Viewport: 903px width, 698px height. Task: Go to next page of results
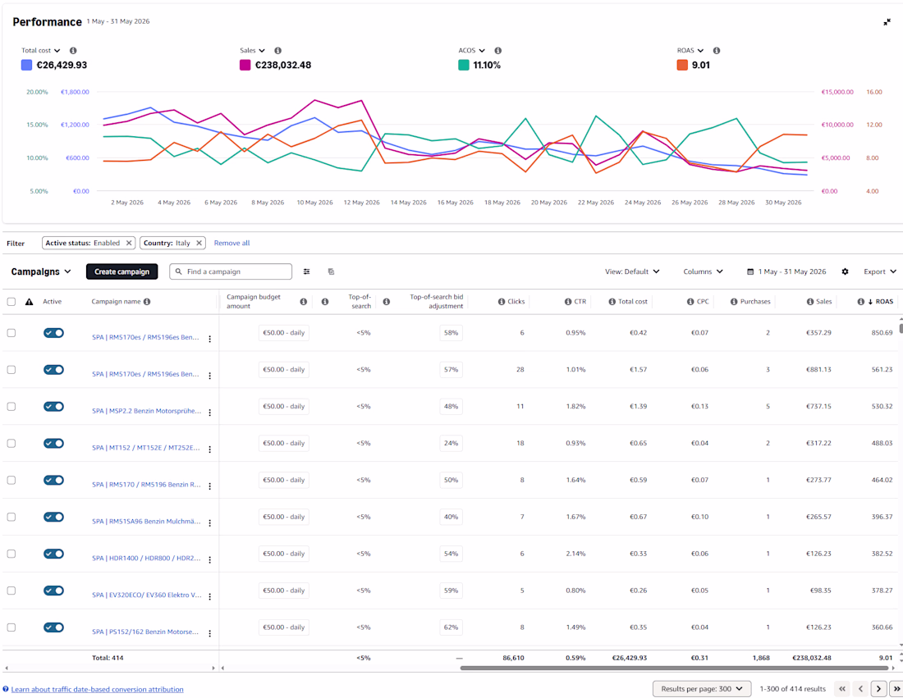tap(878, 689)
